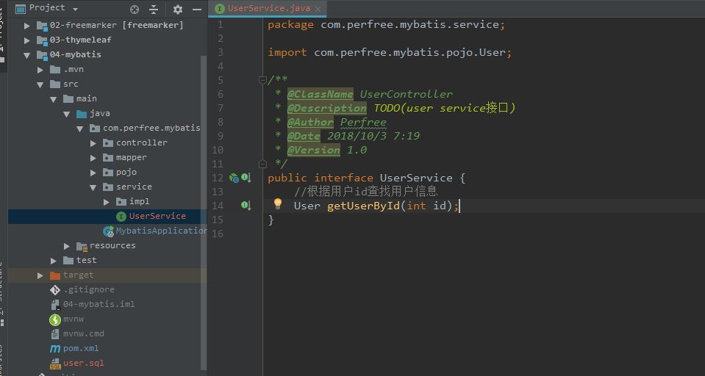705x376 pixels.
Task: Click the target folder orange icon
Action: [55, 275]
